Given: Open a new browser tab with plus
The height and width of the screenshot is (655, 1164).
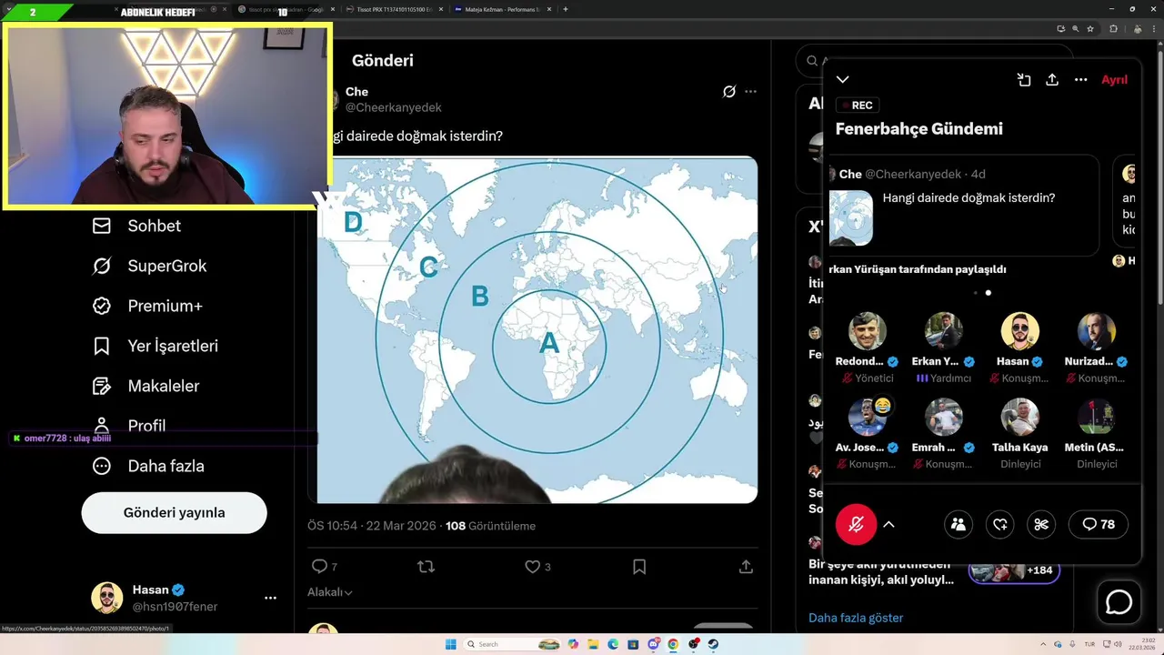Looking at the screenshot, I should pyautogui.click(x=566, y=9).
